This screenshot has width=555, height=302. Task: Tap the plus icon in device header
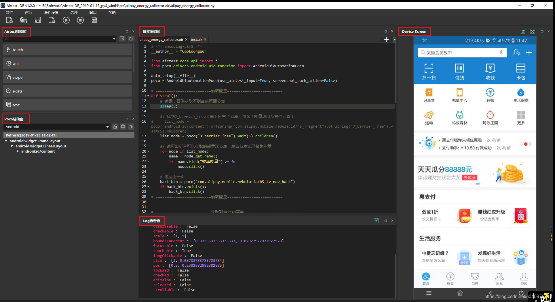click(529, 53)
